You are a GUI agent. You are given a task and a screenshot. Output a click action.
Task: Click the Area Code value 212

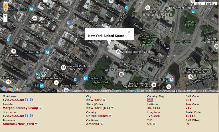pos(188,108)
